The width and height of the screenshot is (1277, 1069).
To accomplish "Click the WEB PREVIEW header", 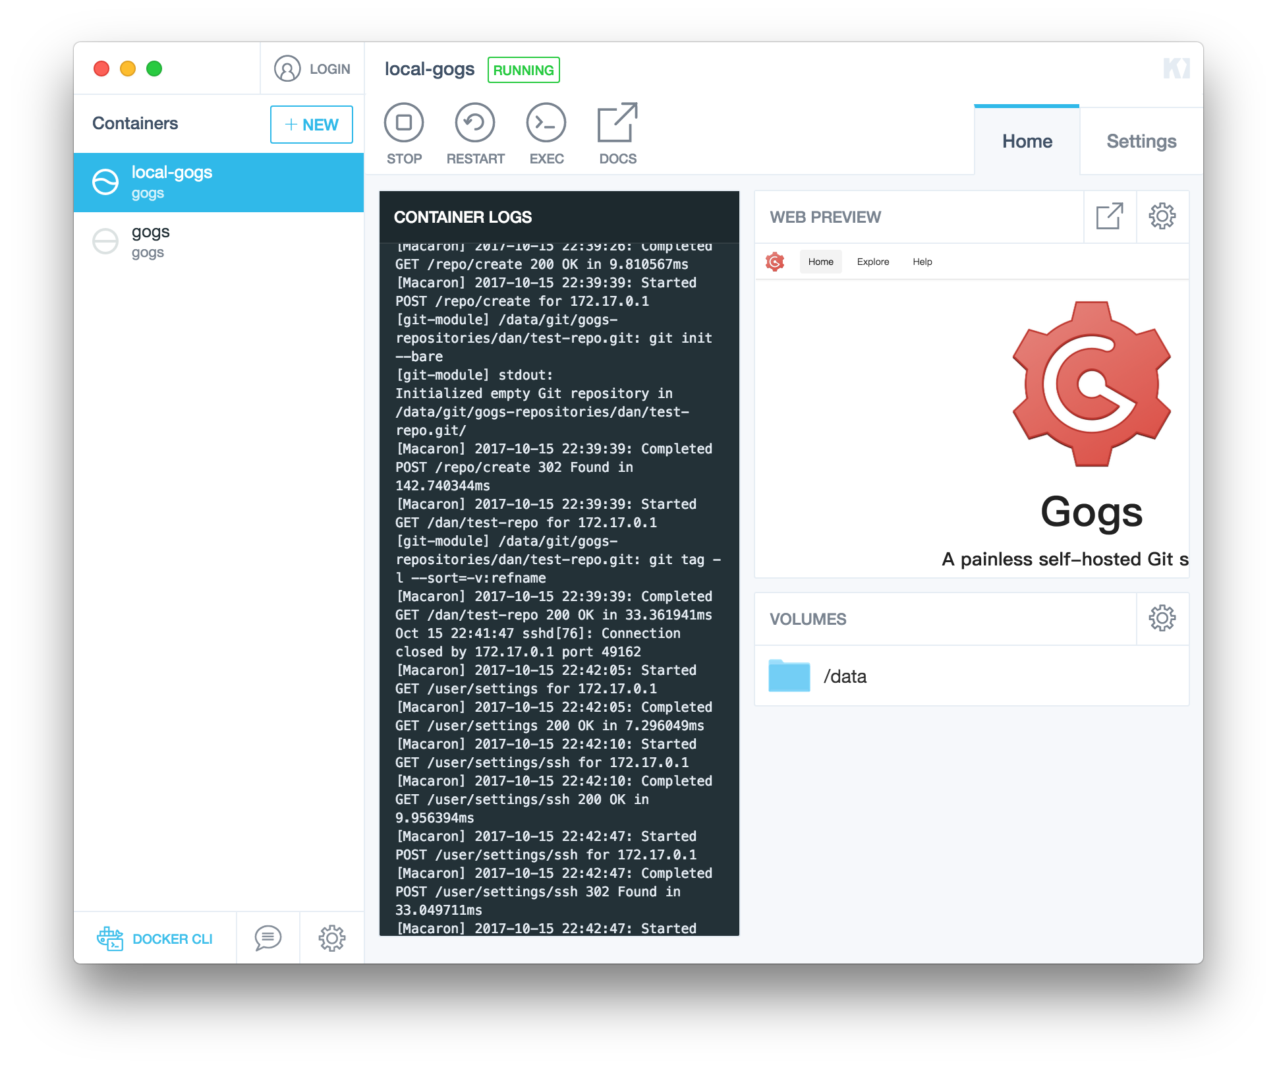I will 825,217.
